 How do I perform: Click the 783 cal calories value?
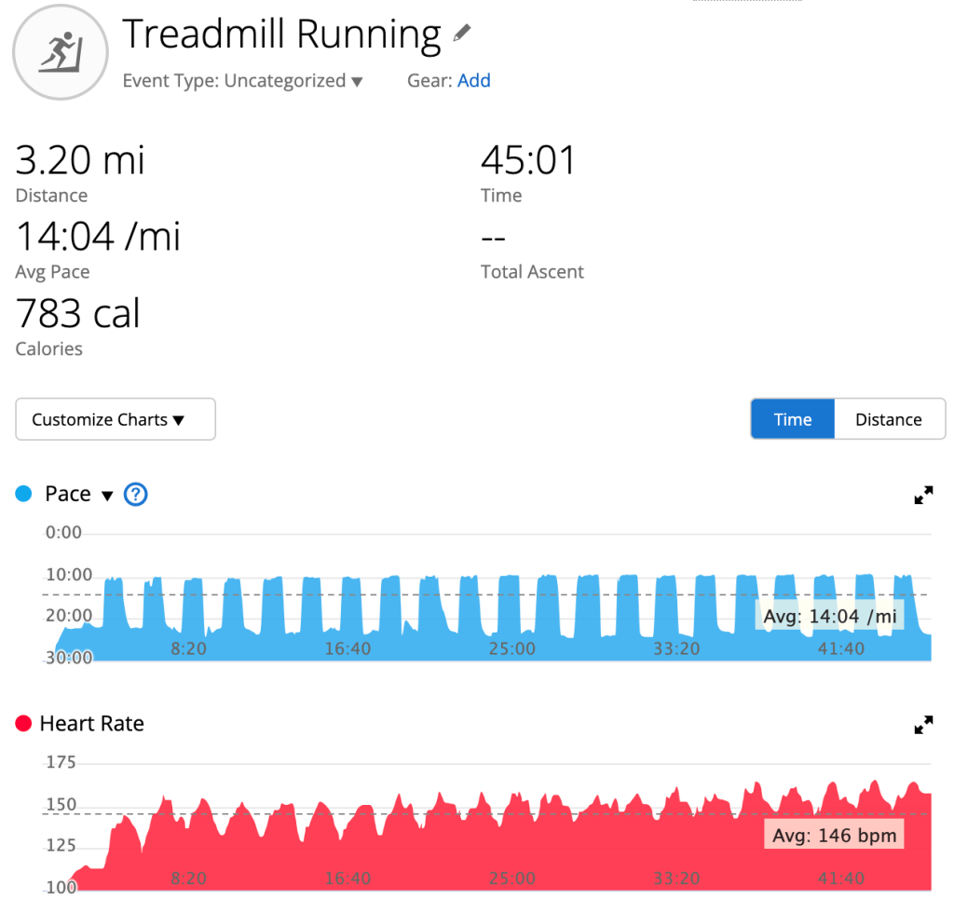[78, 315]
